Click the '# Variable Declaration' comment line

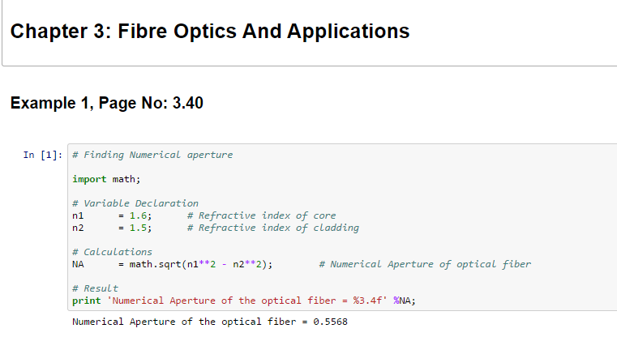pyautogui.click(x=135, y=203)
